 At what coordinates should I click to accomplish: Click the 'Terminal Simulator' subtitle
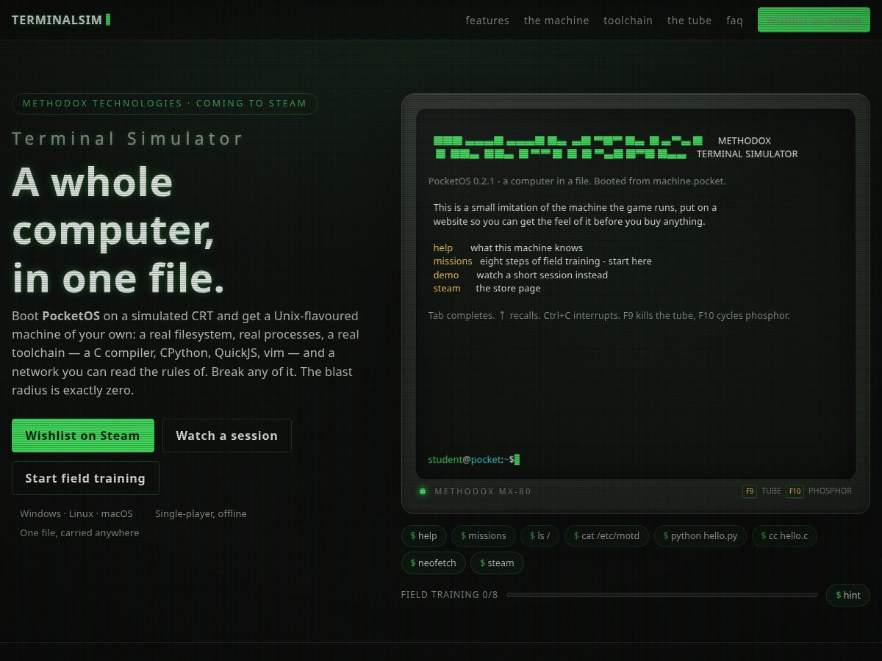(x=128, y=139)
